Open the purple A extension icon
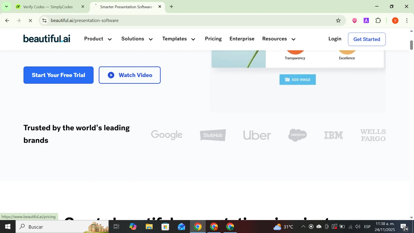Screen dimensions: 414x233 [366, 20]
